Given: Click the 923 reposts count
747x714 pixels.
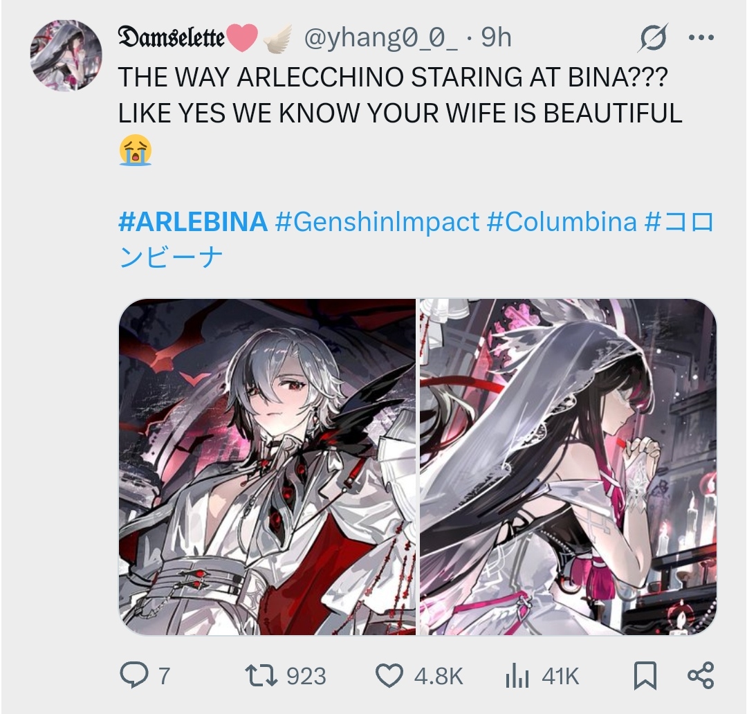Looking at the screenshot, I should point(306,677).
